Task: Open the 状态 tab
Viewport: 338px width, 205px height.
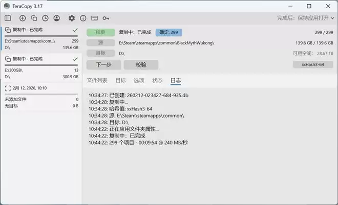Action: pos(157,80)
